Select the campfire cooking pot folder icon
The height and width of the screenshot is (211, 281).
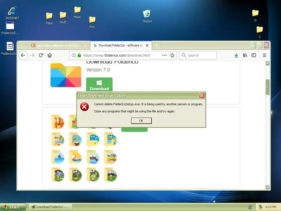75,175
